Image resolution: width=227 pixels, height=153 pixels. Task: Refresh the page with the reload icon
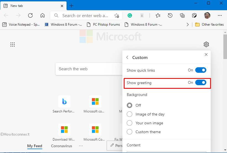coord(30,15)
